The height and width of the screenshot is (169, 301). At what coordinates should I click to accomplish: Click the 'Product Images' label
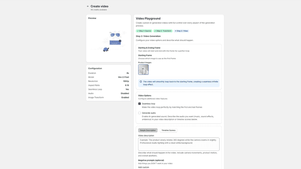coord(145,63)
